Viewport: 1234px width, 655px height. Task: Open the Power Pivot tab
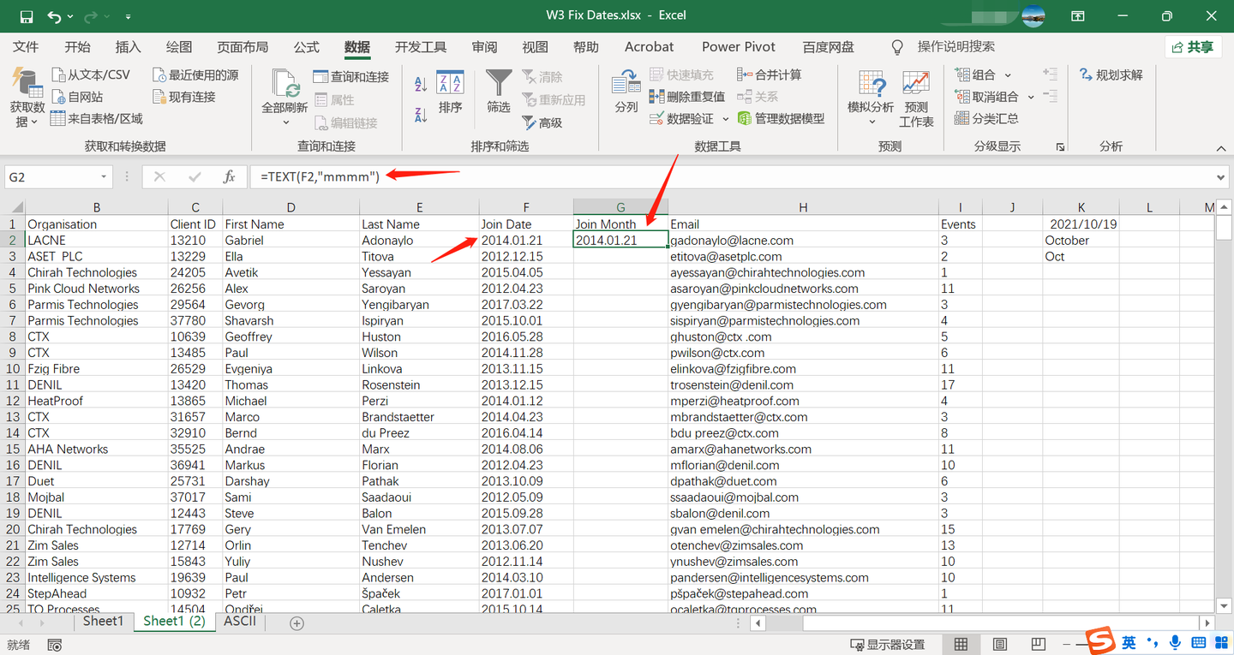pos(739,47)
